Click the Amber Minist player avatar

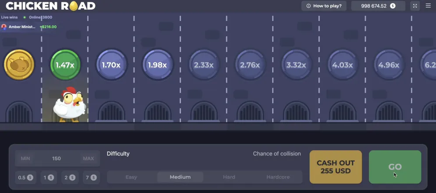point(4,27)
